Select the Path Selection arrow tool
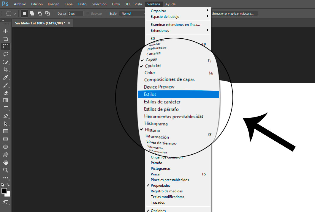 point(6,124)
